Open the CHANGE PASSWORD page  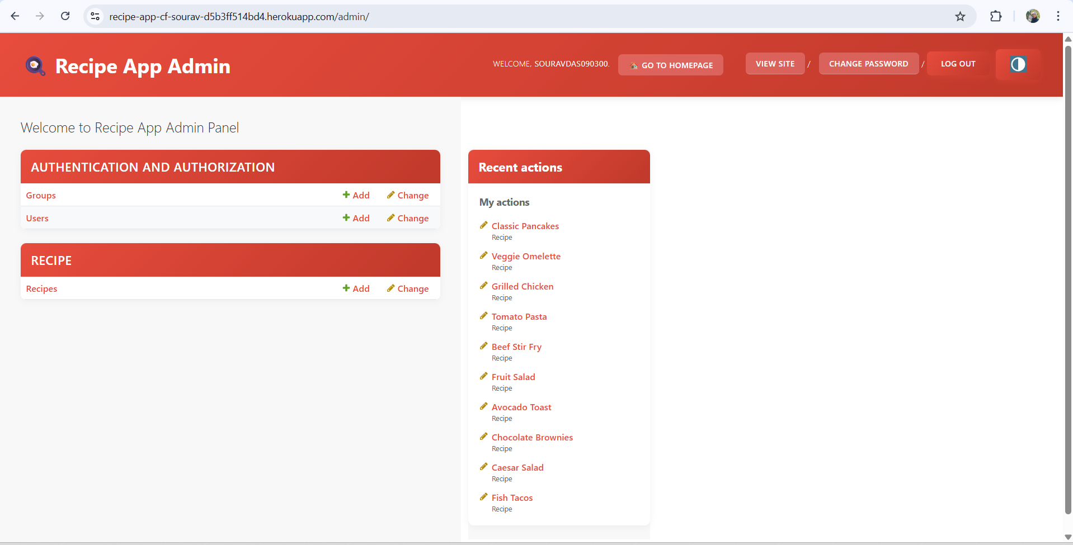click(868, 63)
